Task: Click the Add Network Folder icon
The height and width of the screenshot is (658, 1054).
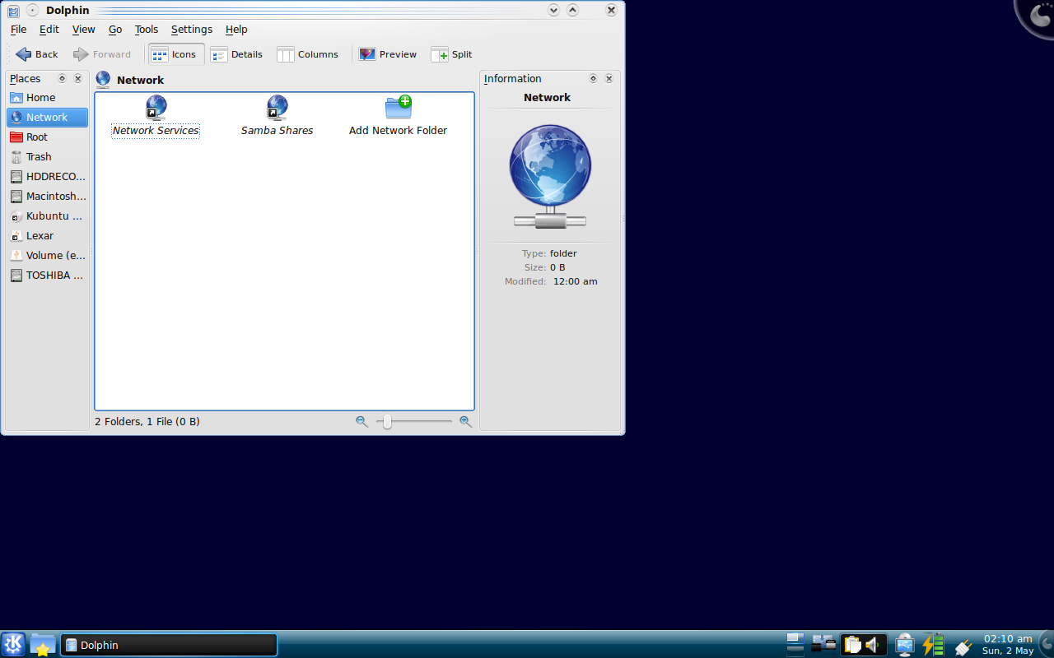Action: coord(399,108)
